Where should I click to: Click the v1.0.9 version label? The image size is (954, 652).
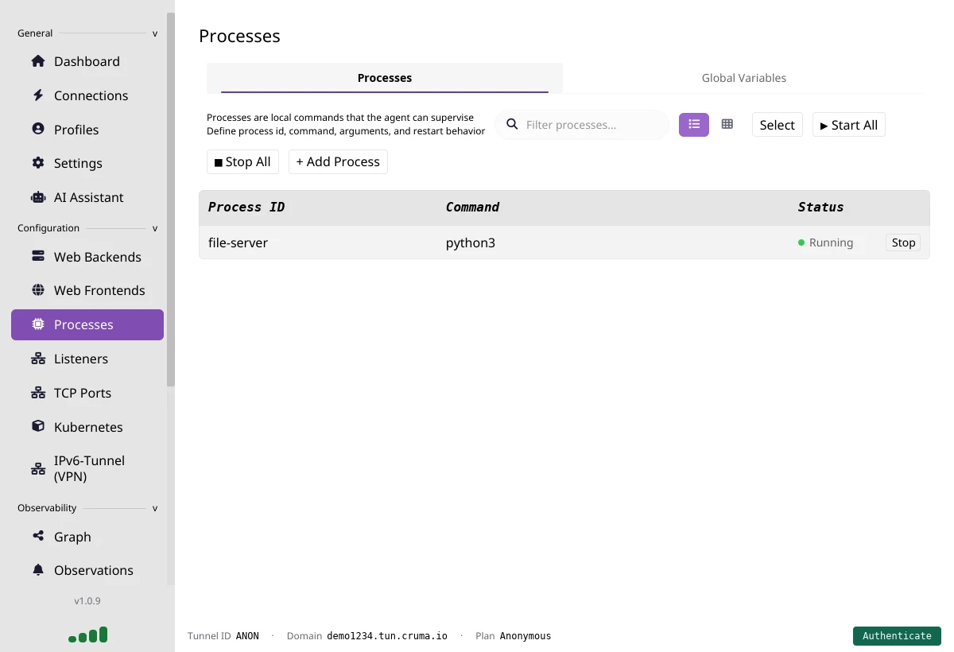[87, 601]
